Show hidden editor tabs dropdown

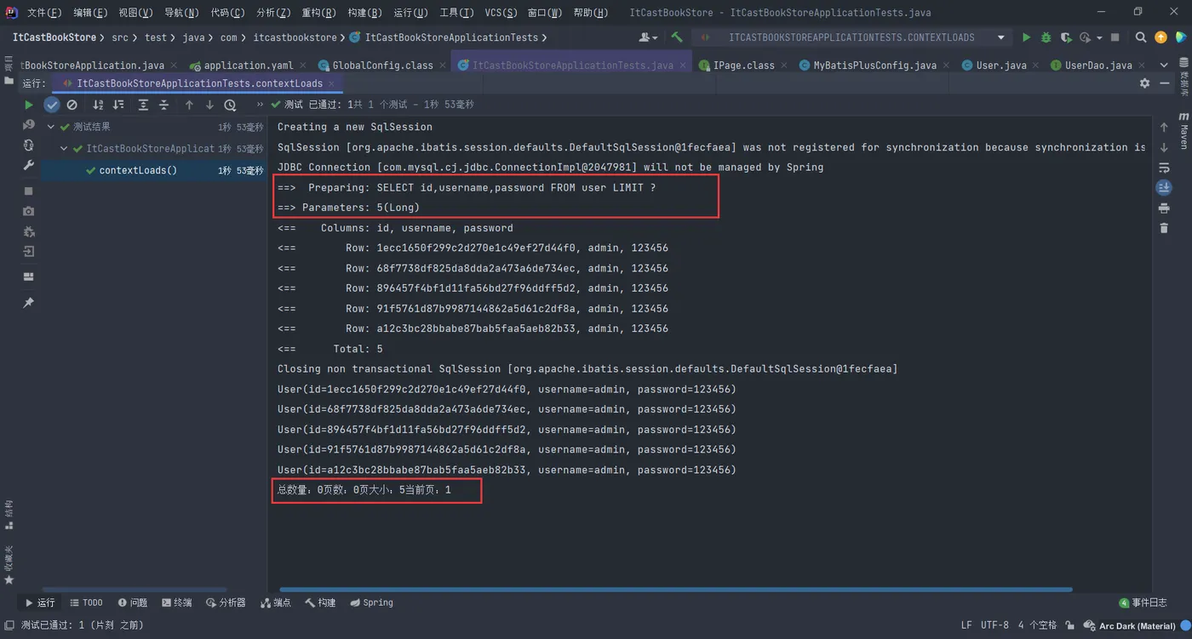(x=1163, y=66)
